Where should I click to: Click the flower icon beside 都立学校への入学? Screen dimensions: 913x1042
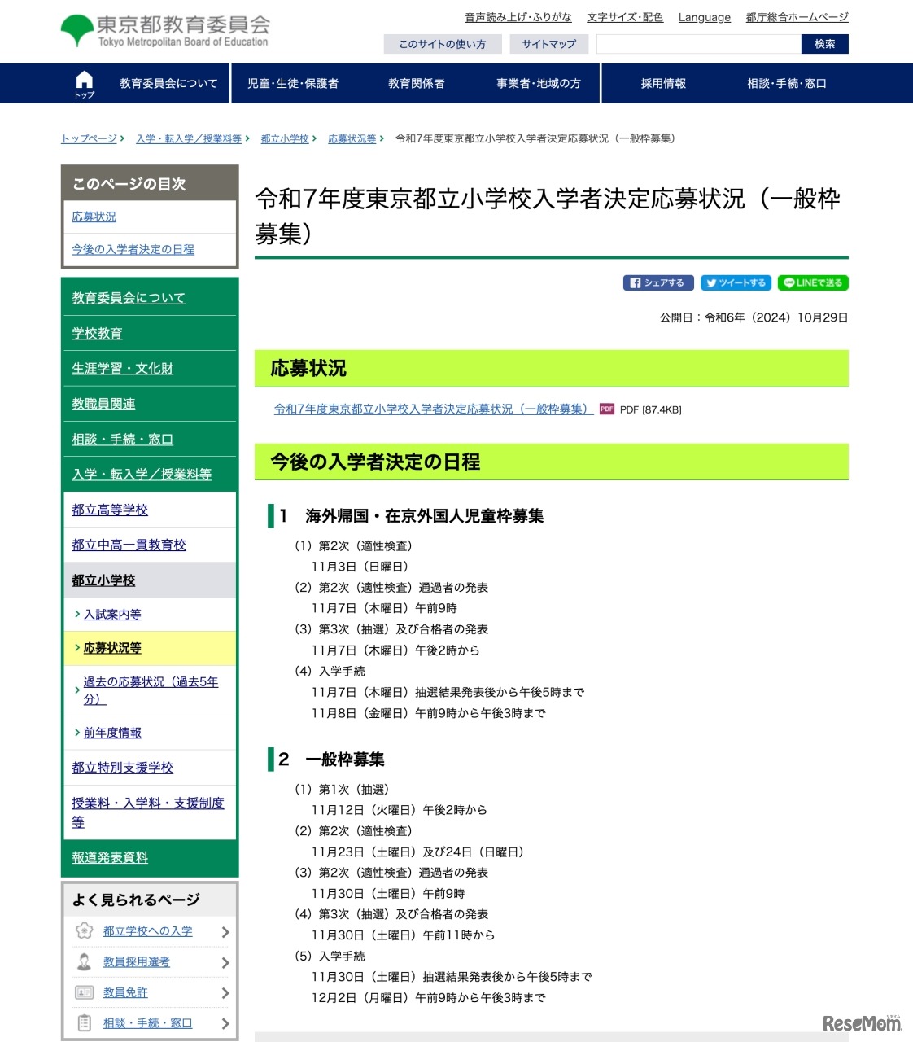tap(84, 930)
